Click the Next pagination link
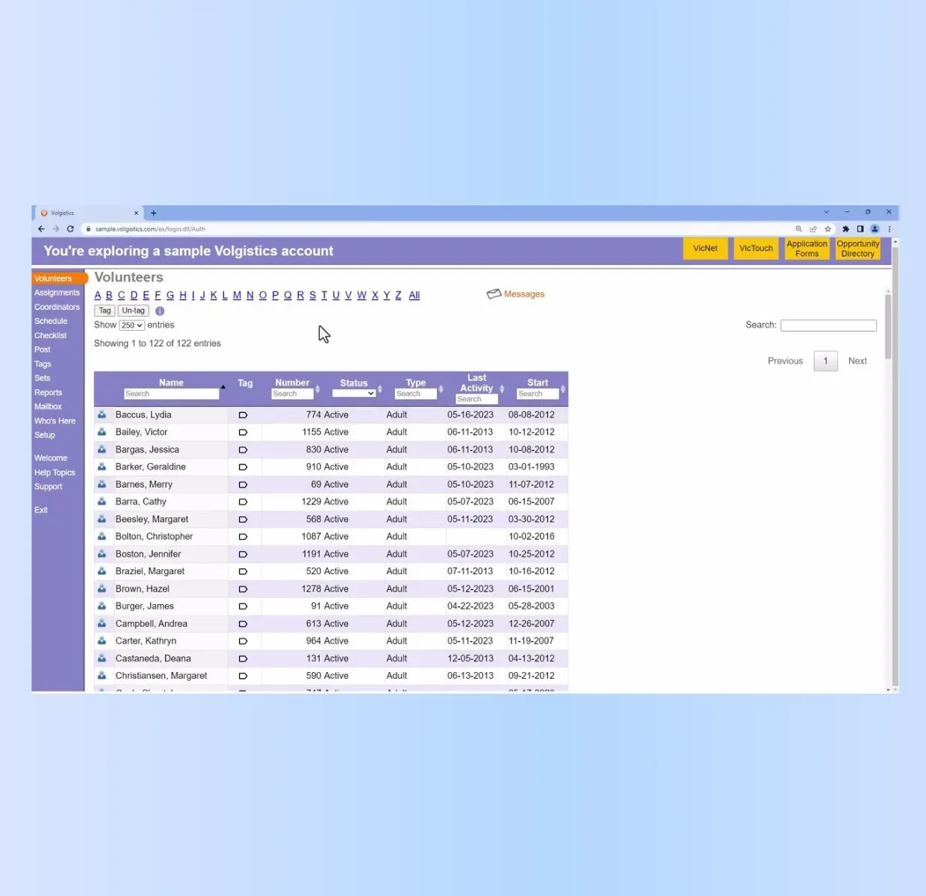926x896 pixels. click(x=857, y=361)
